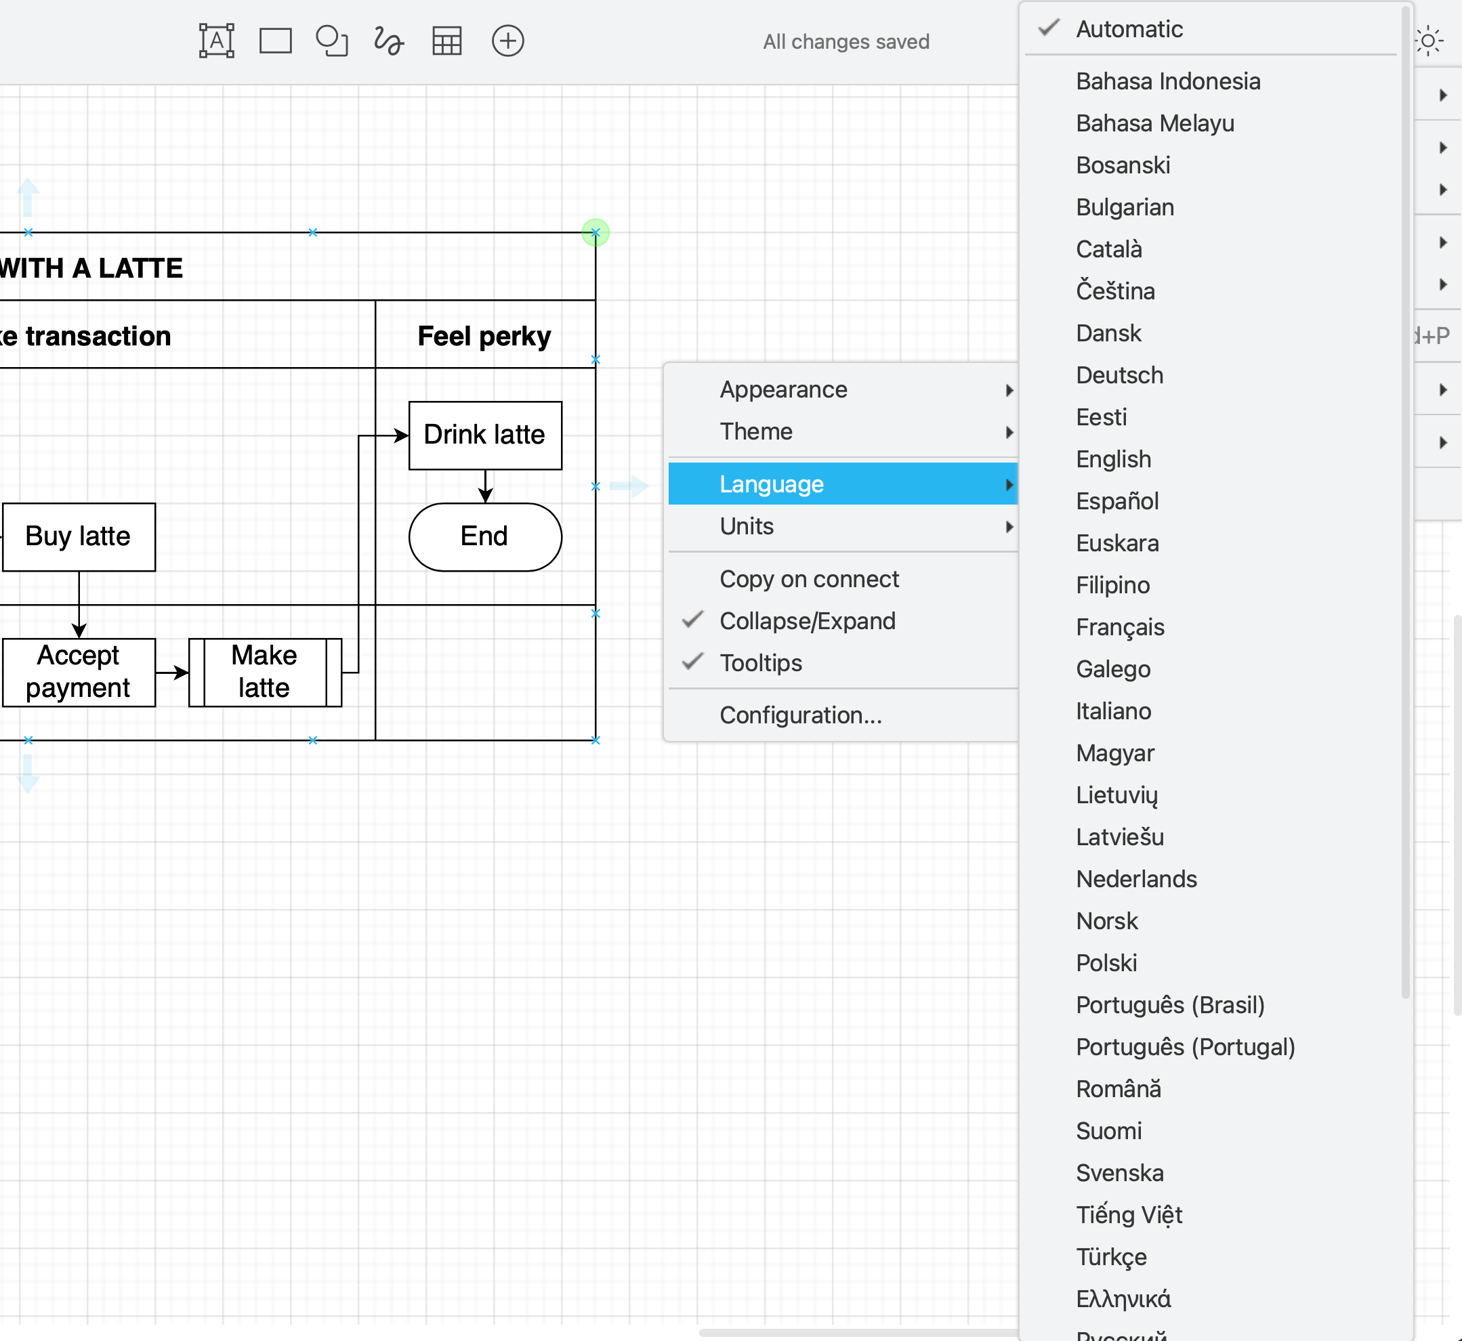
Task: Click the sun appearance icon
Action: tap(1428, 41)
